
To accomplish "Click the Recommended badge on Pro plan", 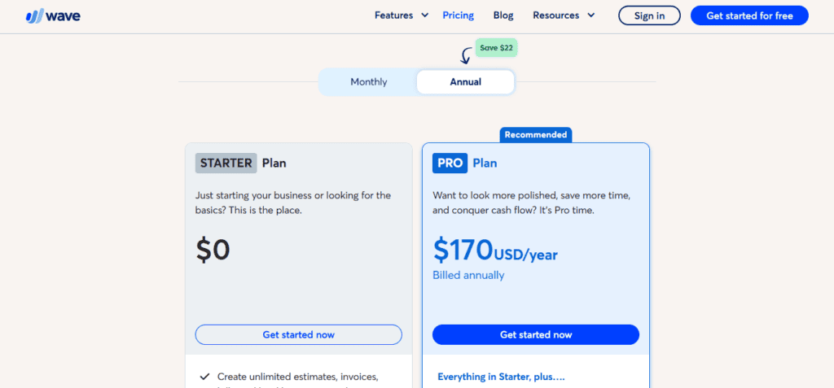I will [x=536, y=135].
